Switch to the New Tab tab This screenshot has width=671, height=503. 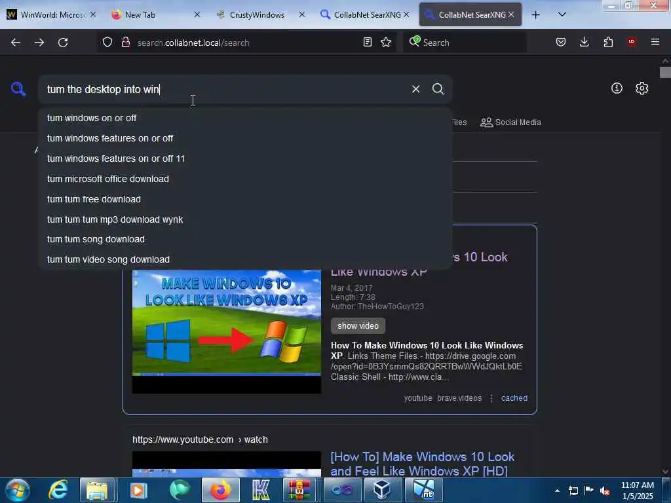coord(156,14)
